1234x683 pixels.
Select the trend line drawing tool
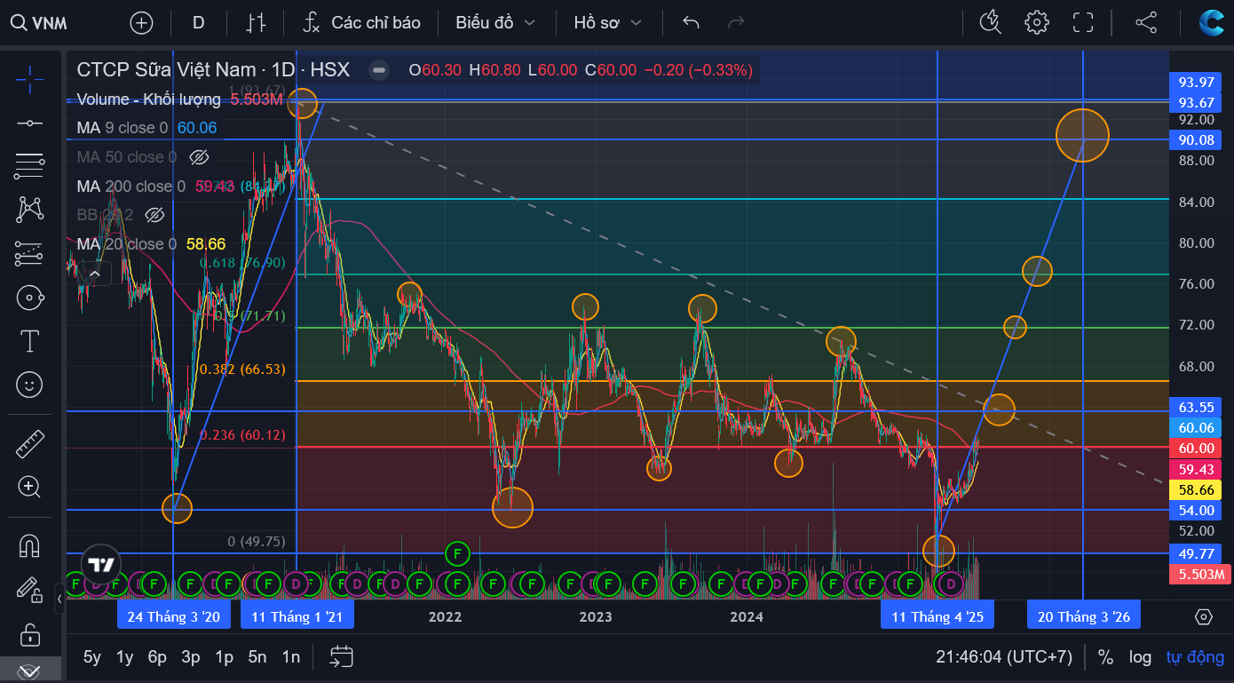(29, 123)
